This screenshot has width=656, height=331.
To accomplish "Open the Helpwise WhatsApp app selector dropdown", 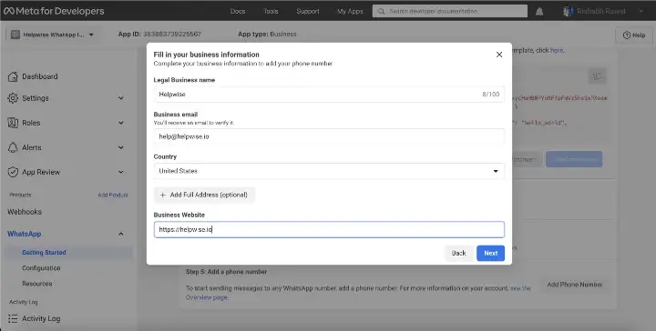I will [52, 35].
